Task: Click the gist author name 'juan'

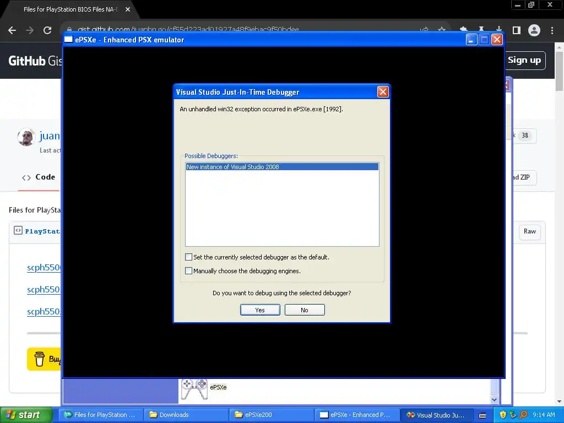Action: click(x=50, y=135)
